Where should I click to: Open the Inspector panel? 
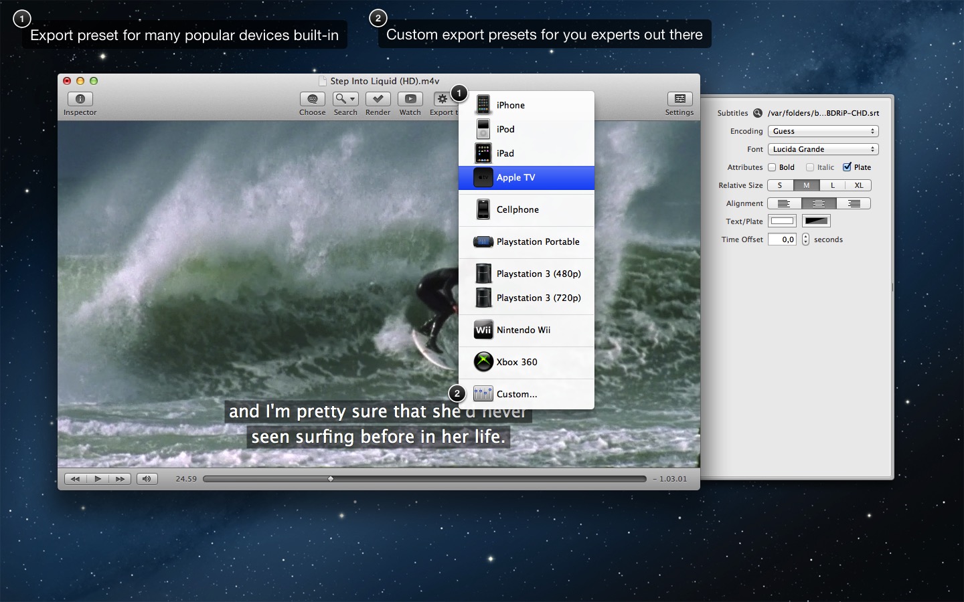(x=80, y=99)
